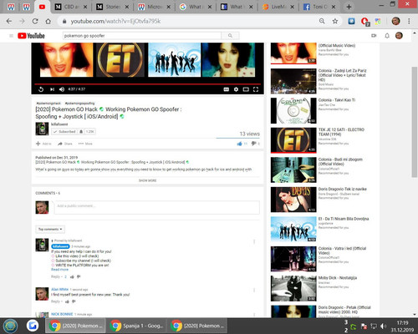Click the 'Add a public comment' field
This screenshot has height=334, width=418.
[x=157, y=207]
